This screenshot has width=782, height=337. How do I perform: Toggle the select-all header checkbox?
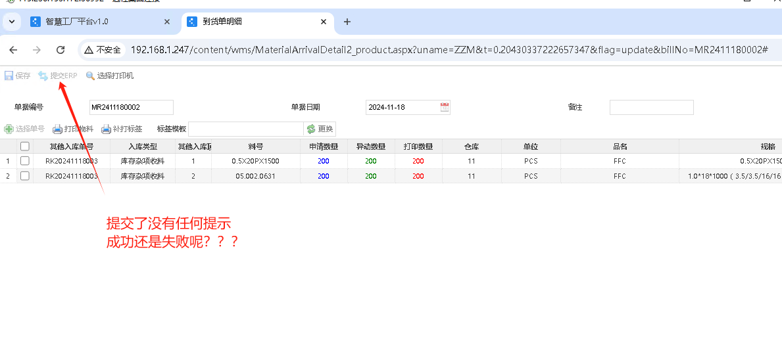click(25, 146)
